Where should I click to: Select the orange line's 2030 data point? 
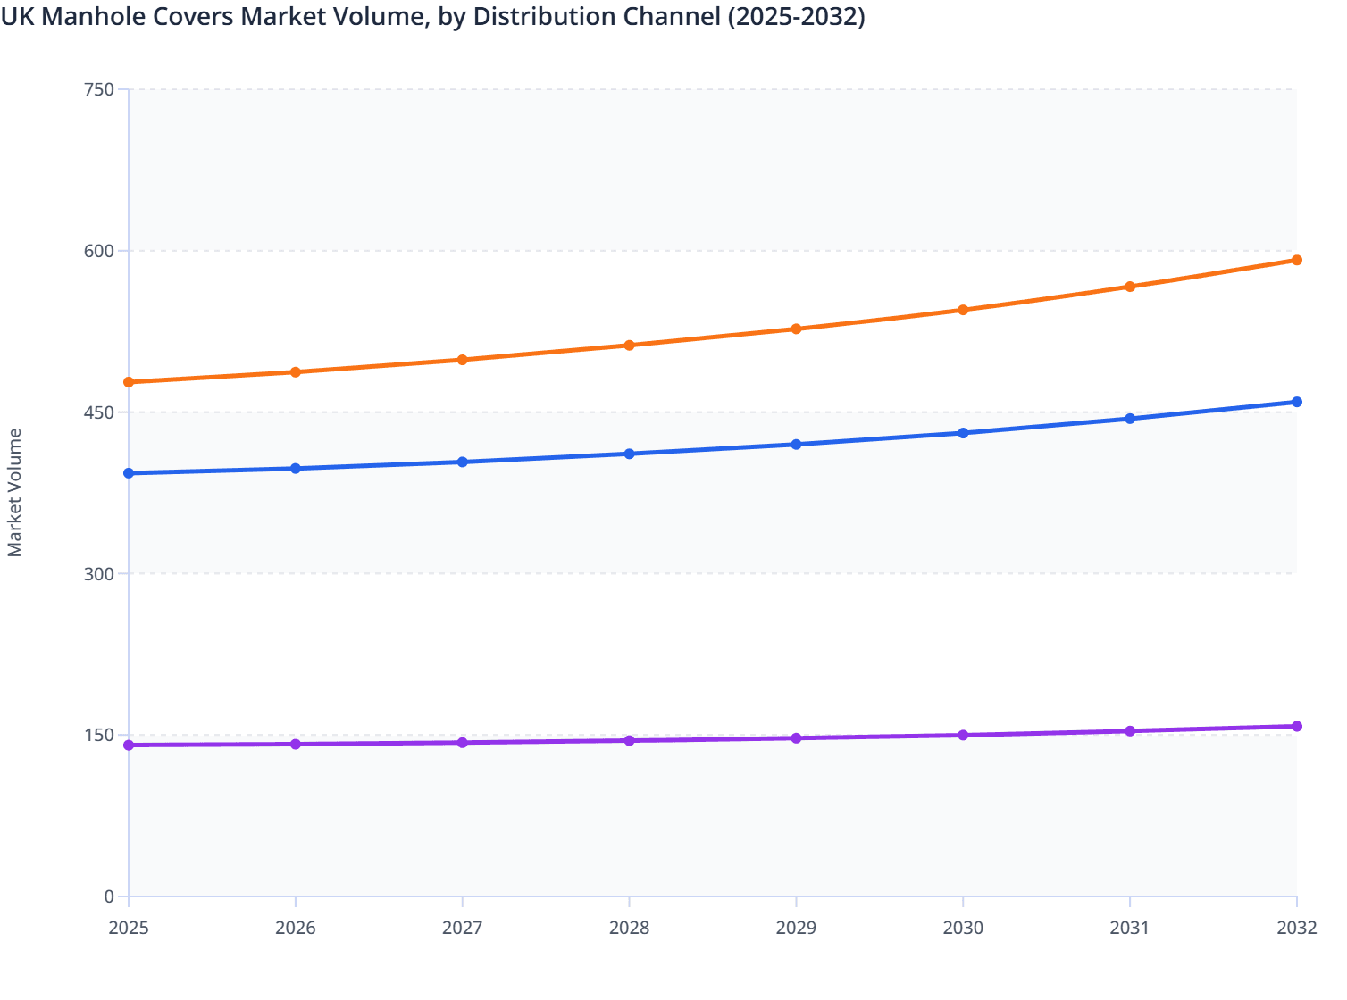point(963,311)
